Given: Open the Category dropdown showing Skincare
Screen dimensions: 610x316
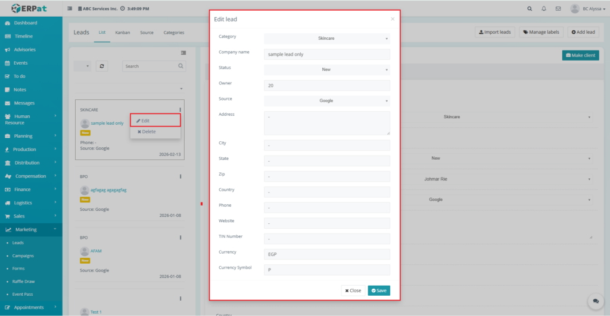Looking at the screenshot, I should point(326,39).
